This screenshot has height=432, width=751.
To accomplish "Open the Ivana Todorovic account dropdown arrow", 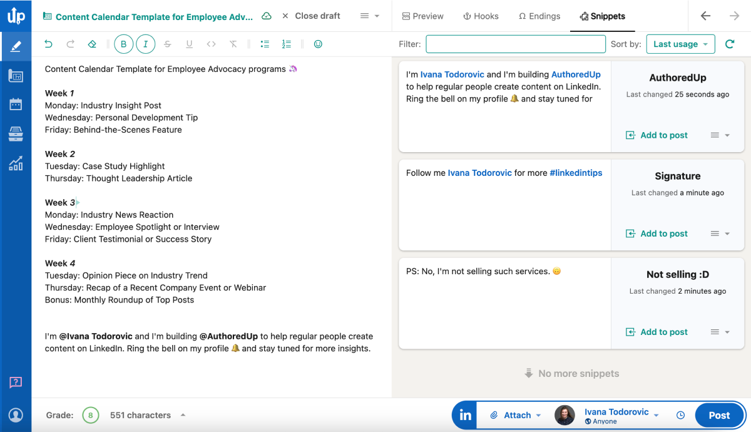I will click(x=656, y=415).
